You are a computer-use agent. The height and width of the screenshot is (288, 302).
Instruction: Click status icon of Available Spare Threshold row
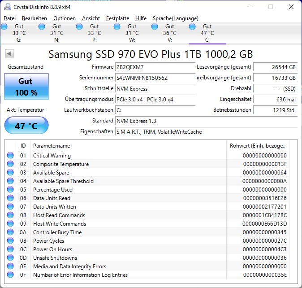(x=10, y=181)
